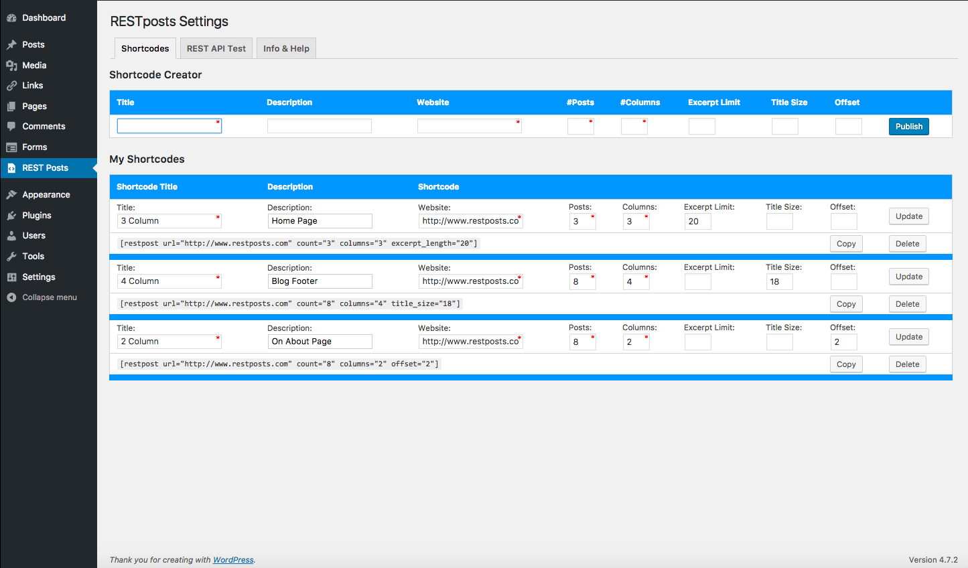968x568 pixels.
Task: Click the Settings sliders icon
Action: pos(11,277)
